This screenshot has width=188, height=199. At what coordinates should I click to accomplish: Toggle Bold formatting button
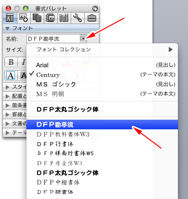click(11, 62)
